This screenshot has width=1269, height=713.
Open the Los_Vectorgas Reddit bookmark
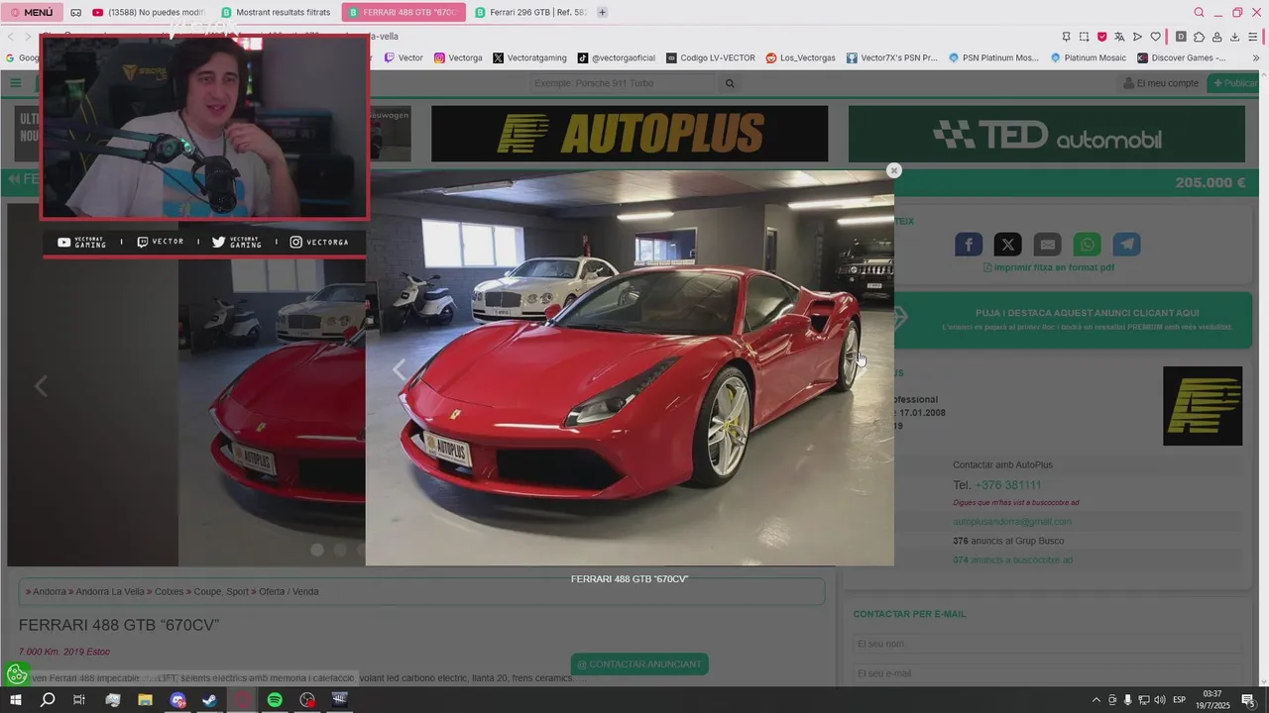coord(800,57)
